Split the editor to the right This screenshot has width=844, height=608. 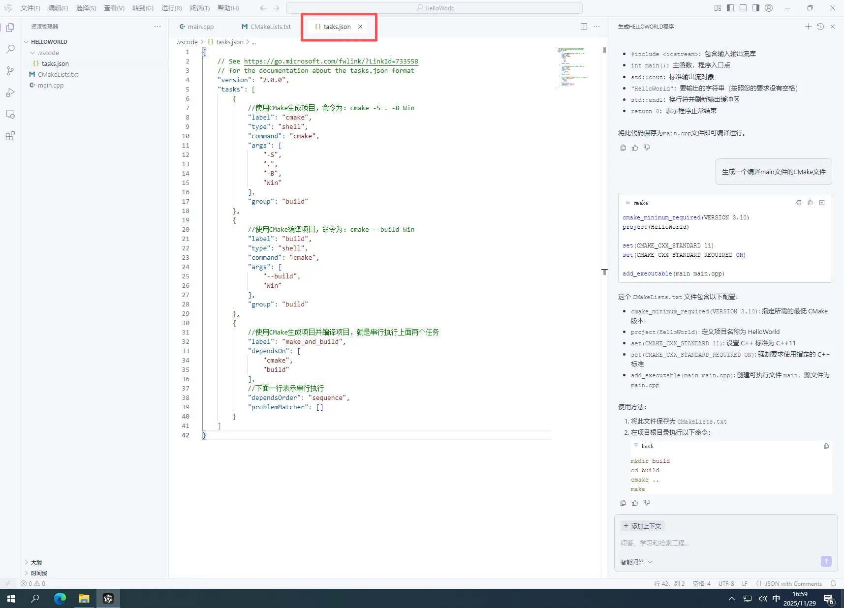tap(584, 27)
